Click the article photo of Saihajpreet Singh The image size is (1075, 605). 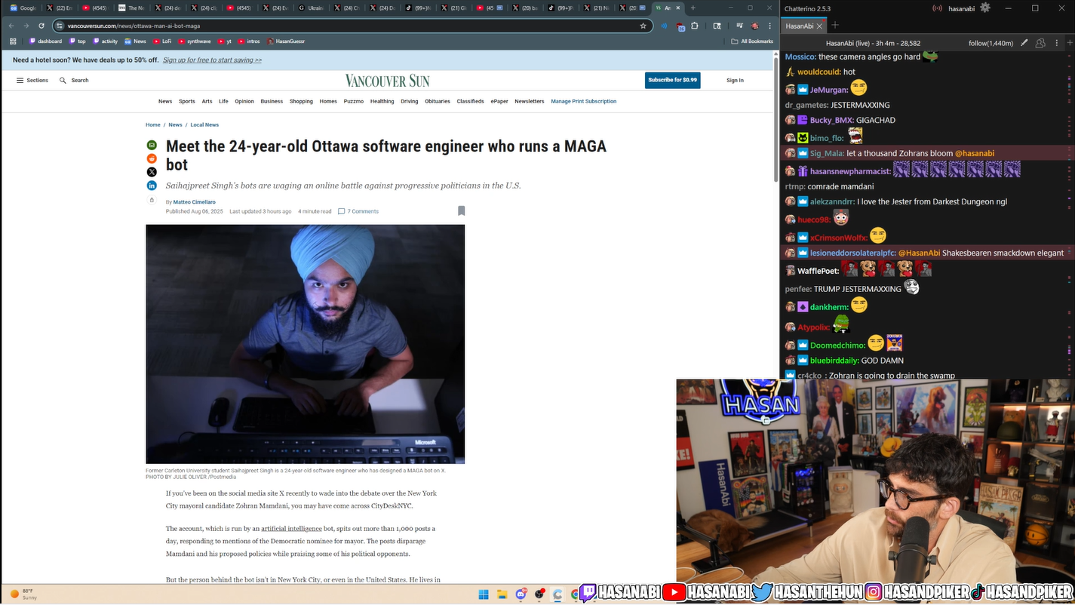tap(305, 344)
